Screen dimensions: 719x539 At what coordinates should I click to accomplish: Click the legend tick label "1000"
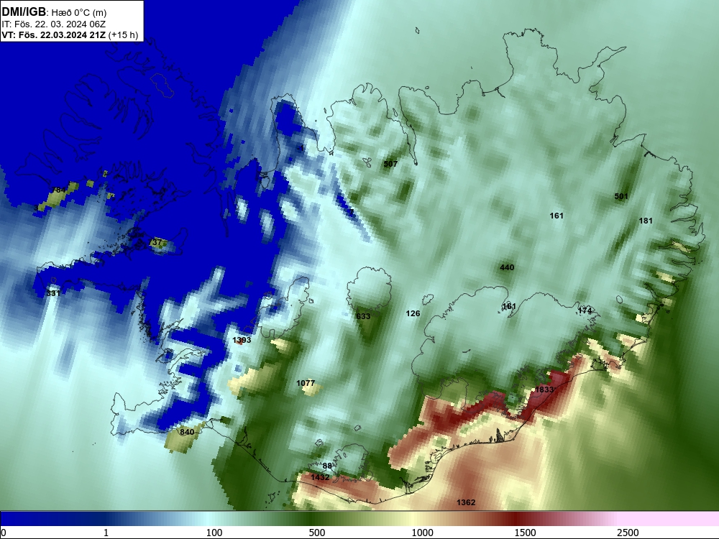pyautogui.click(x=422, y=533)
